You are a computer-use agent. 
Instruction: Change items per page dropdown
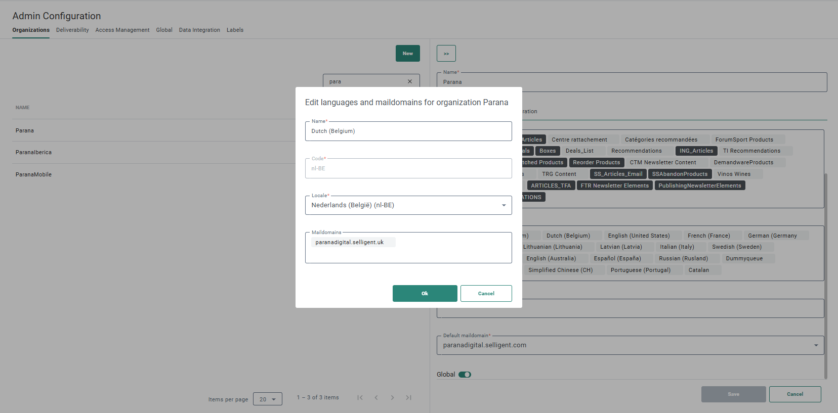pyautogui.click(x=267, y=399)
